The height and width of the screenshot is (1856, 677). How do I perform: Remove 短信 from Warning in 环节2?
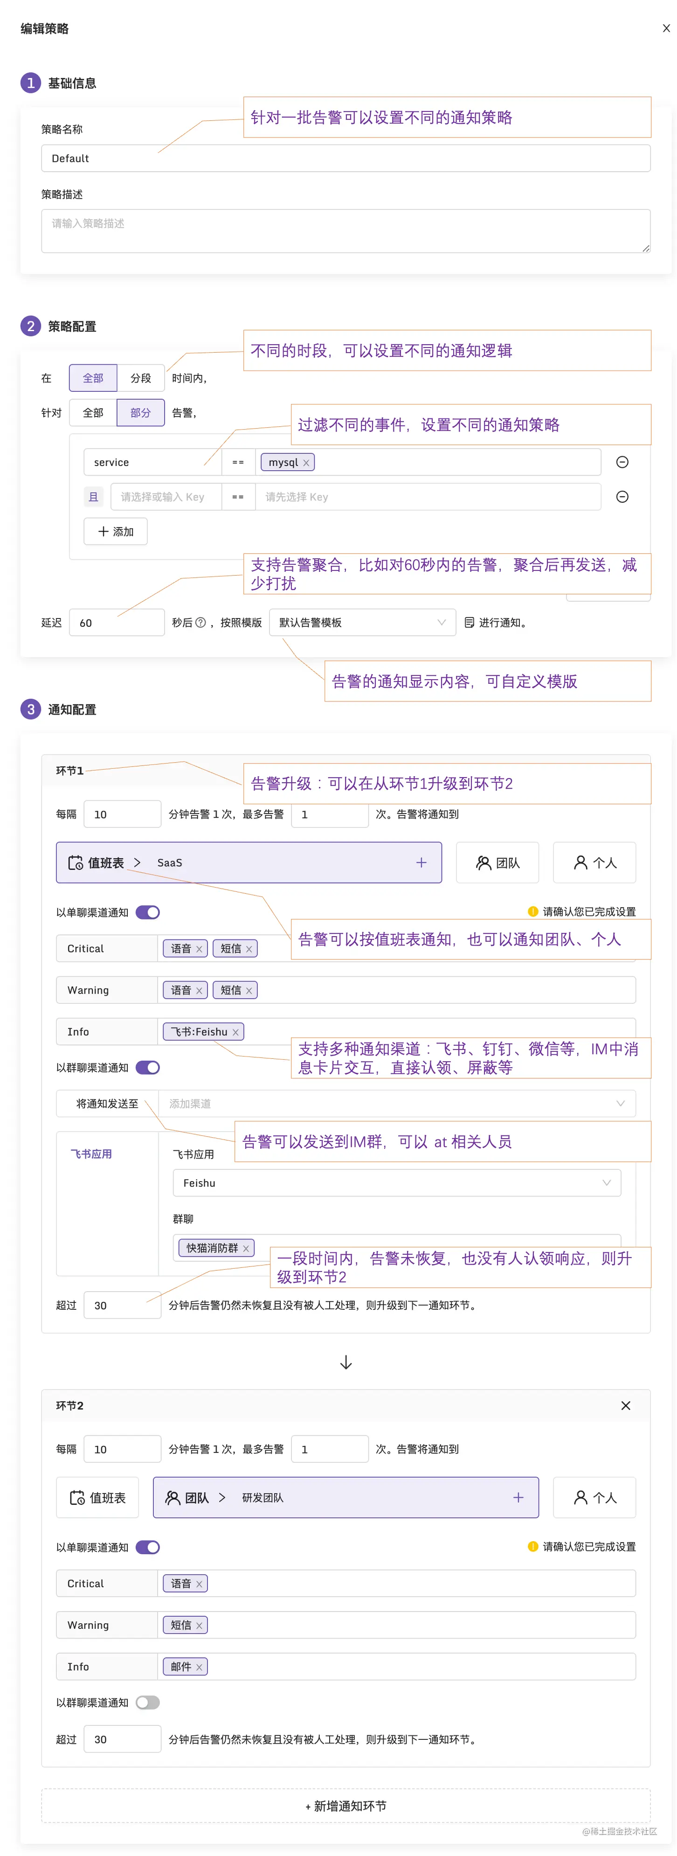(200, 1626)
